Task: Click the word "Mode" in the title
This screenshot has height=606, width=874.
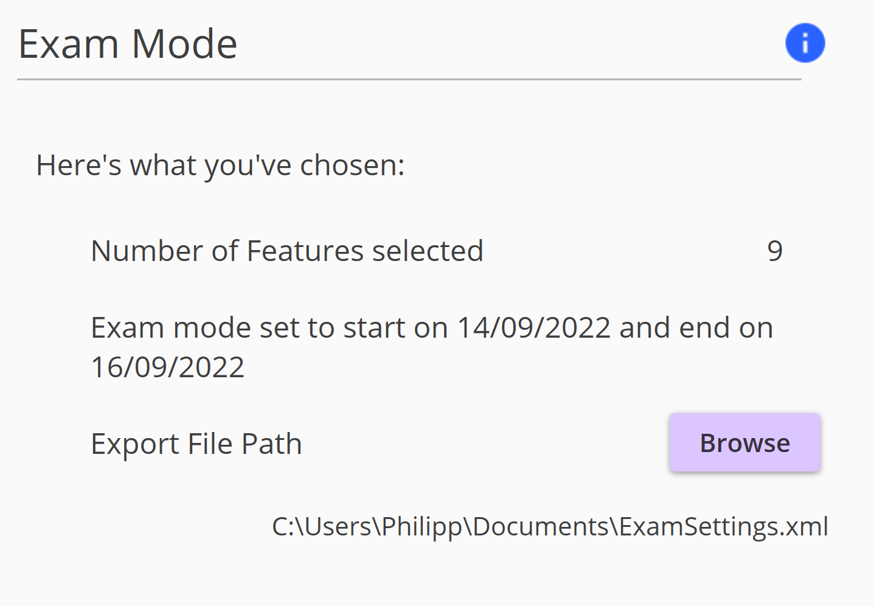Action: pos(184,44)
